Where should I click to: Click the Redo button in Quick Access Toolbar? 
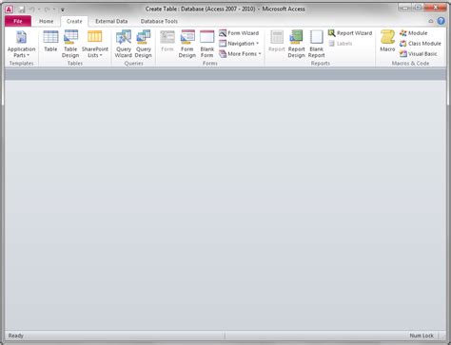click(x=47, y=10)
